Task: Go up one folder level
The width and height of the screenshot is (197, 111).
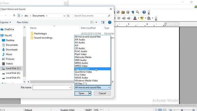Action: [x=14, y=16]
